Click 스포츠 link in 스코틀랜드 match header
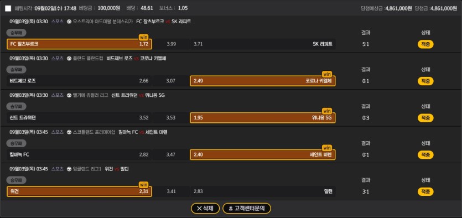This screenshot has height=218, width=462. click(58, 132)
